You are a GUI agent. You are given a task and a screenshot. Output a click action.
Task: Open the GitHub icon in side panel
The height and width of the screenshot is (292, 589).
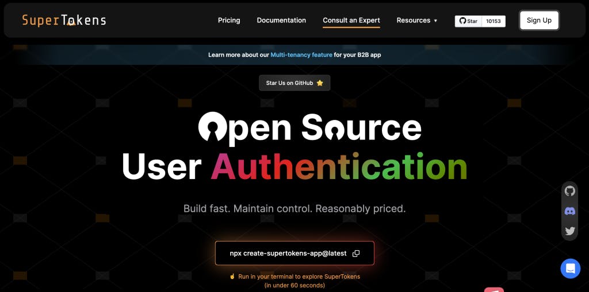pyautogui.click(x=570, y=191)
